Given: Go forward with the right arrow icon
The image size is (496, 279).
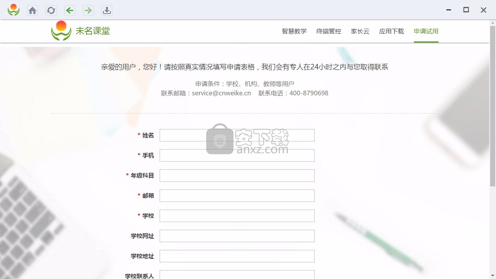Looking at the screenshot, I should click(88, 10).
